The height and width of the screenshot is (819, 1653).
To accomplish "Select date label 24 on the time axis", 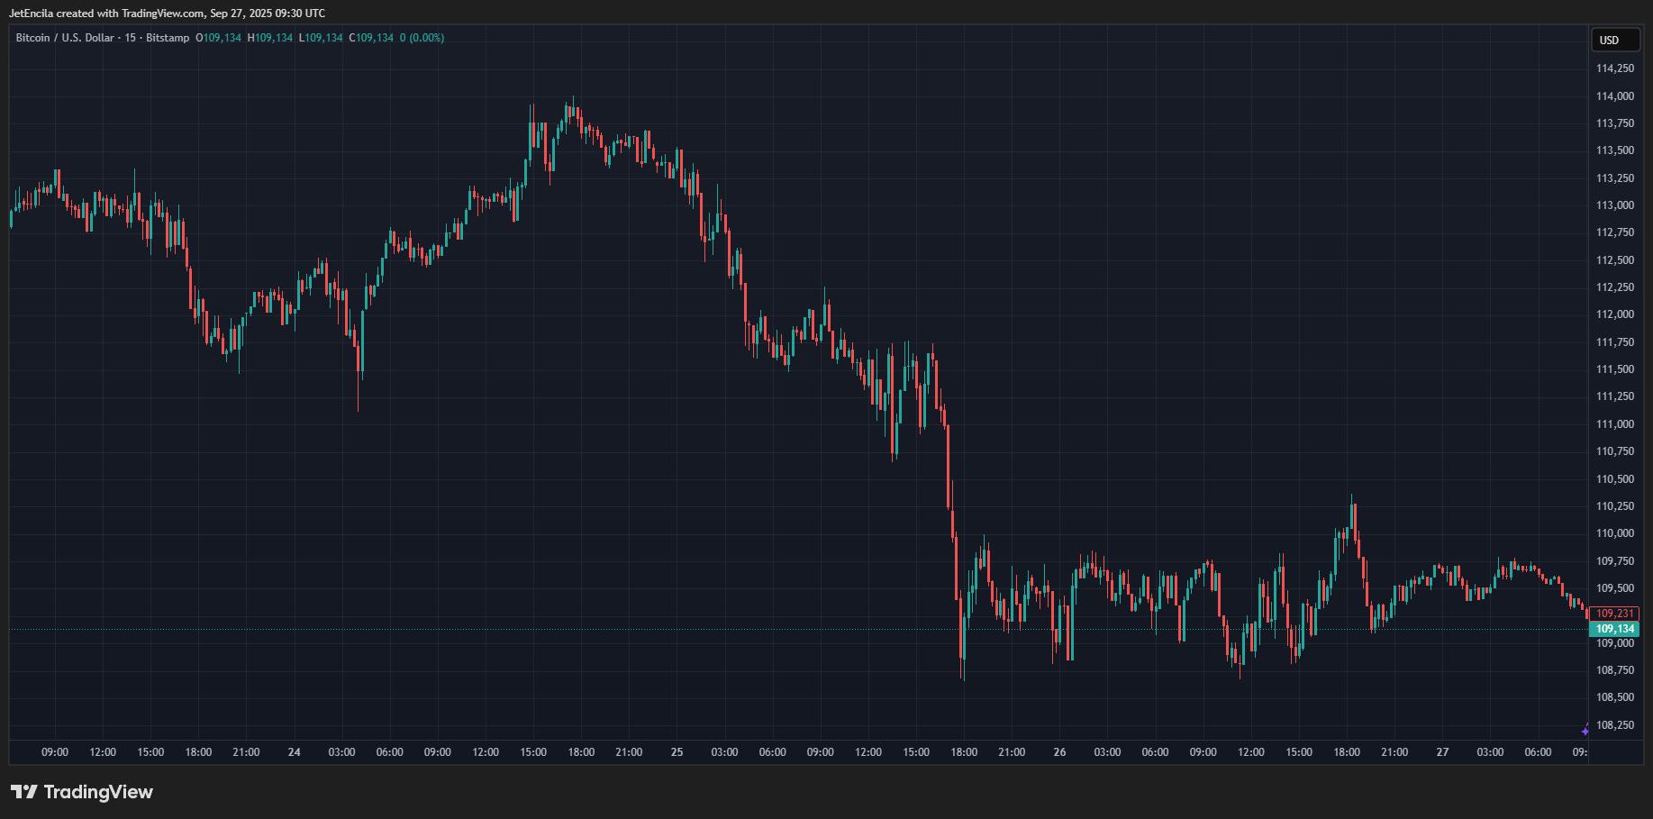I will point(294,752).
